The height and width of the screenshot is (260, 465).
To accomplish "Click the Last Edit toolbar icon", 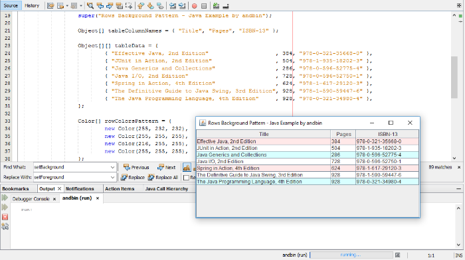I will click(50, 5).
